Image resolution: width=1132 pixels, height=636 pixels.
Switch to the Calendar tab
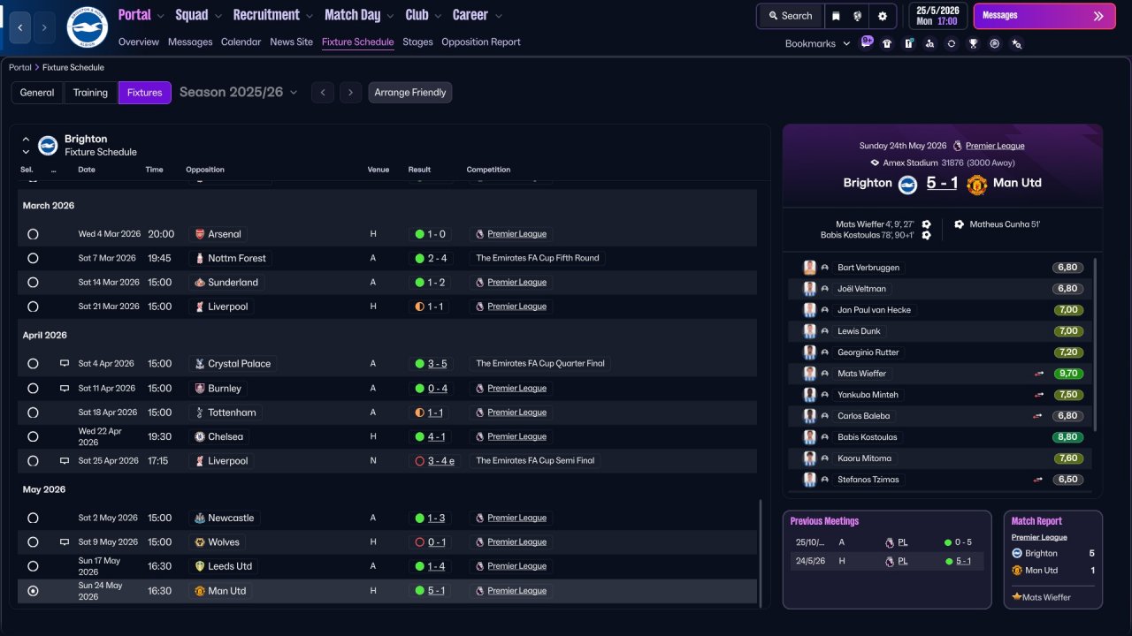241,42
